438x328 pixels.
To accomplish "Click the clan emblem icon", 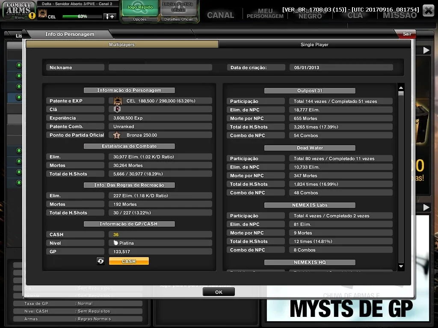I will [x=117, y=109].
